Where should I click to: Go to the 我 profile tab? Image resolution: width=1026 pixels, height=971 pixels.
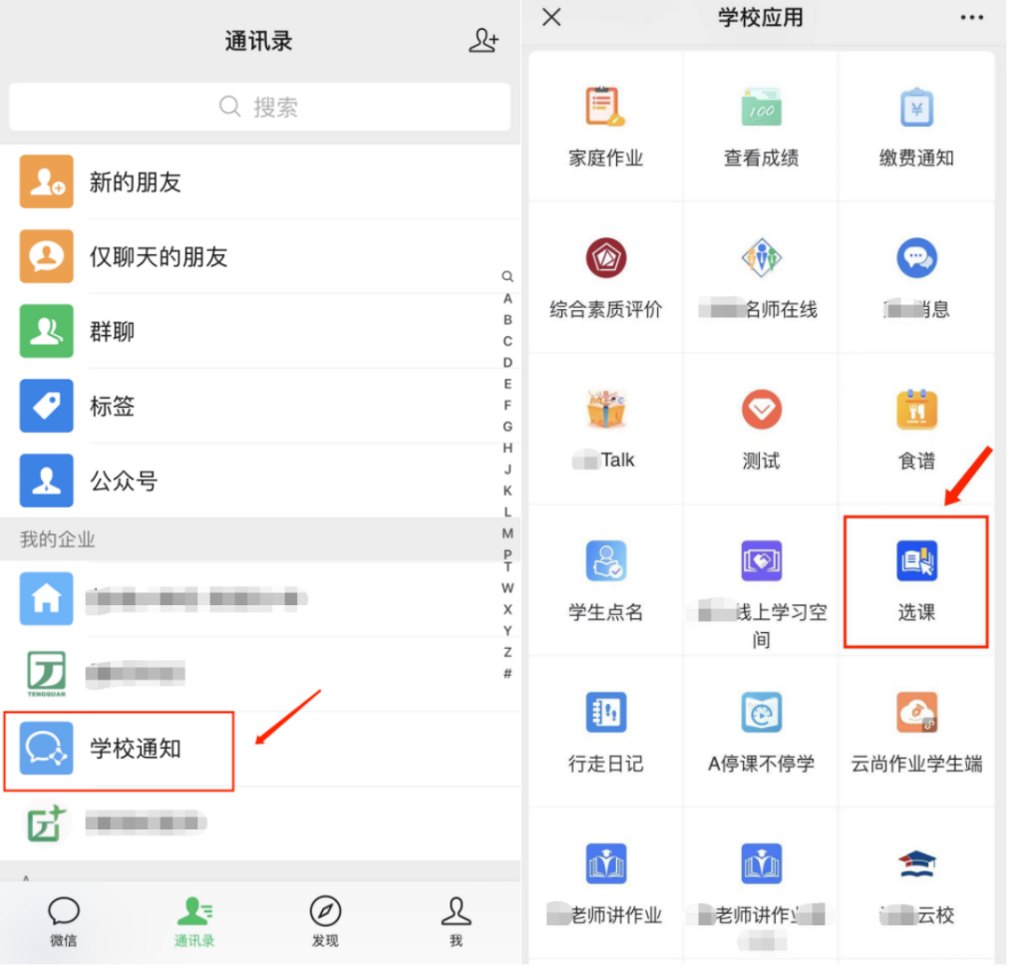coord(456,921)
